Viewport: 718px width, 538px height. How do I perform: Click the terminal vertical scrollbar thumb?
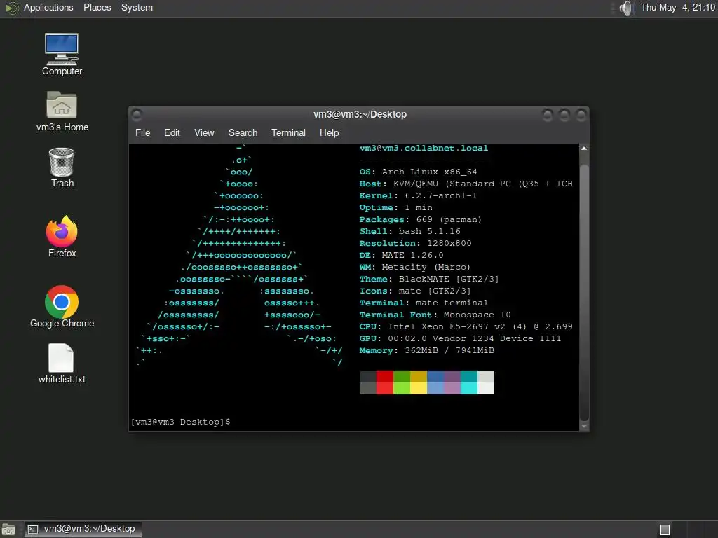click(584, 293)
